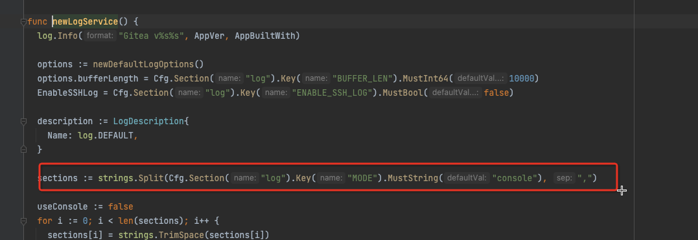
Task: Click the for keyword
Action: click(x=45, y=221)
